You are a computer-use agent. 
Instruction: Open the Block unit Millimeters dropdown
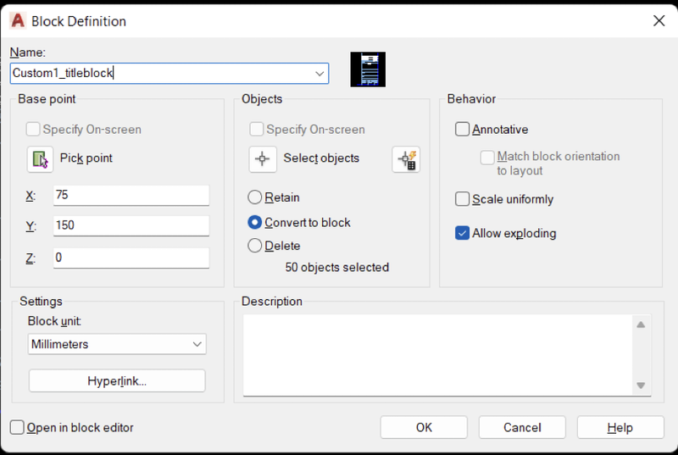tap(117, 344)
